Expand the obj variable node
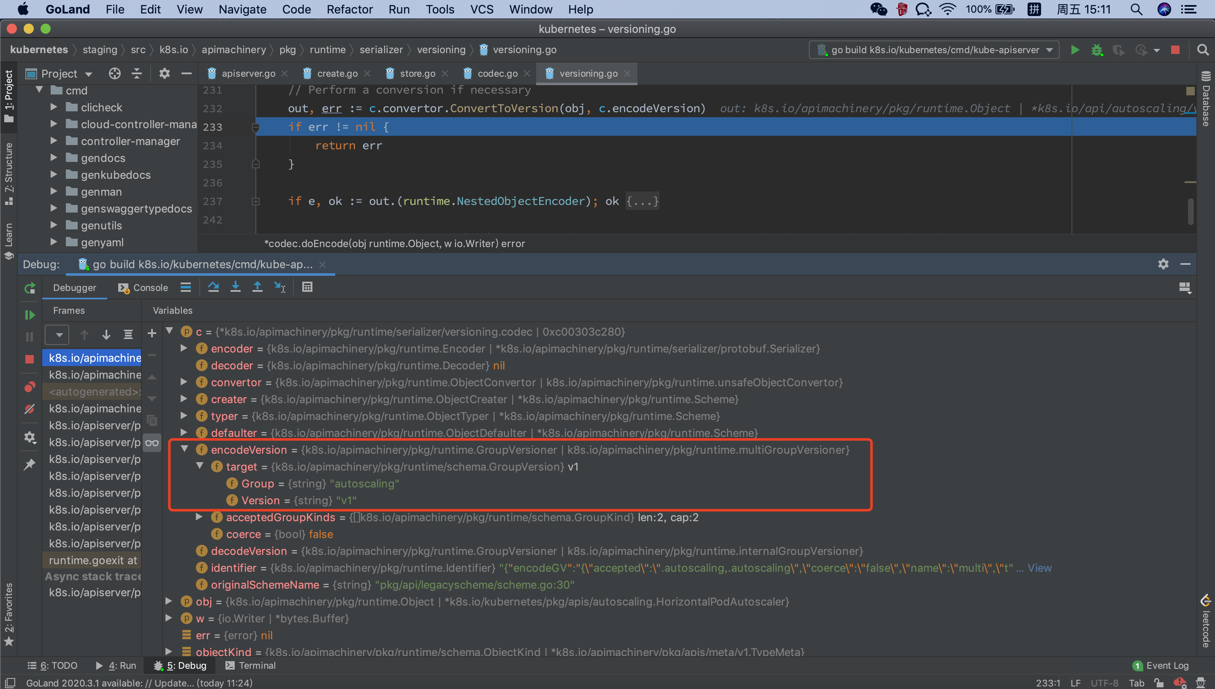 pos(168,601)
